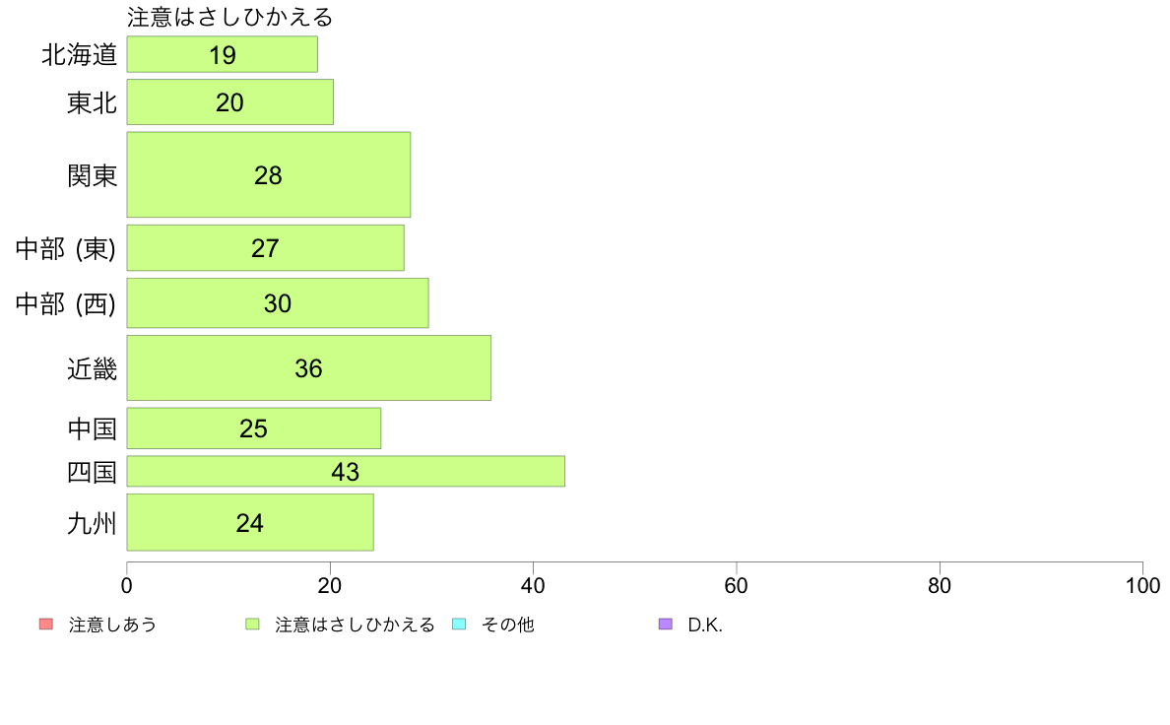Select the 北海道 bar showing 19
This screenshot has height=725, width=1170.
(223, 54)
